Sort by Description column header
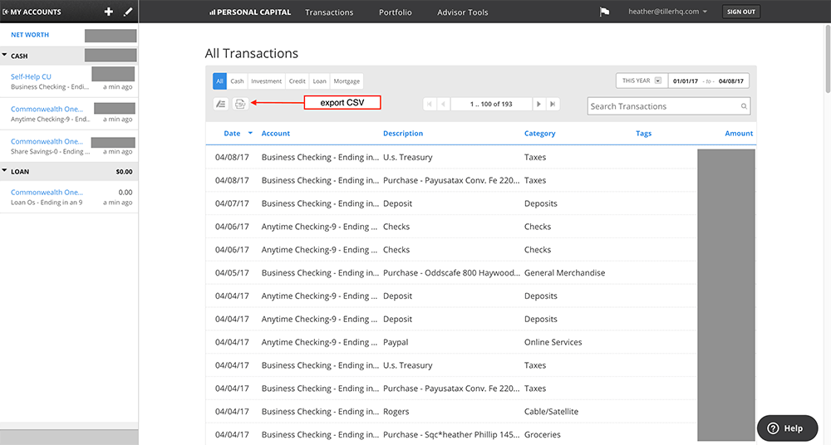831x445 pixels. pyautogui.click(x=403, y=134)
